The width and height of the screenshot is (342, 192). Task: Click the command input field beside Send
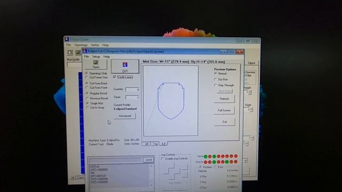116,161
